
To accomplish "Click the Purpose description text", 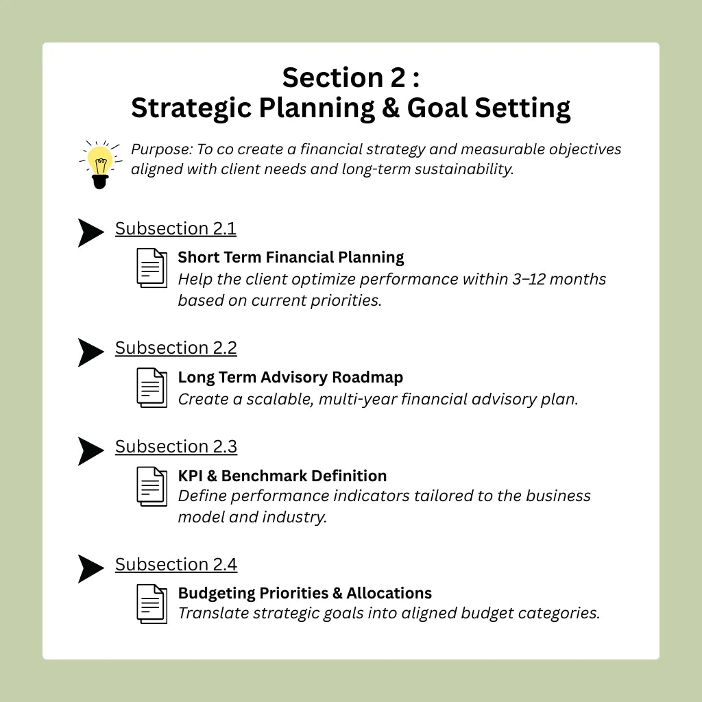I will [x=376, y=159].
